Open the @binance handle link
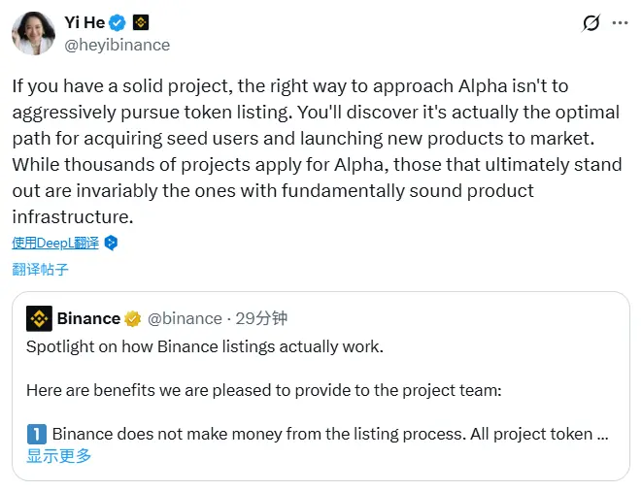 tap(185, 318)
